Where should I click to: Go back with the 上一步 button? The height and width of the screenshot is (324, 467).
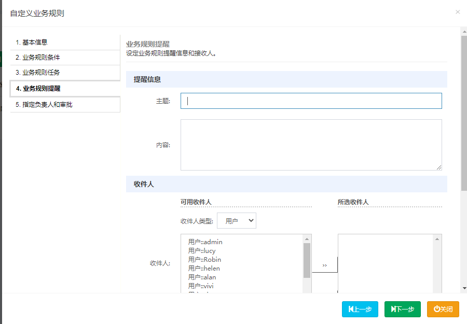360,309
